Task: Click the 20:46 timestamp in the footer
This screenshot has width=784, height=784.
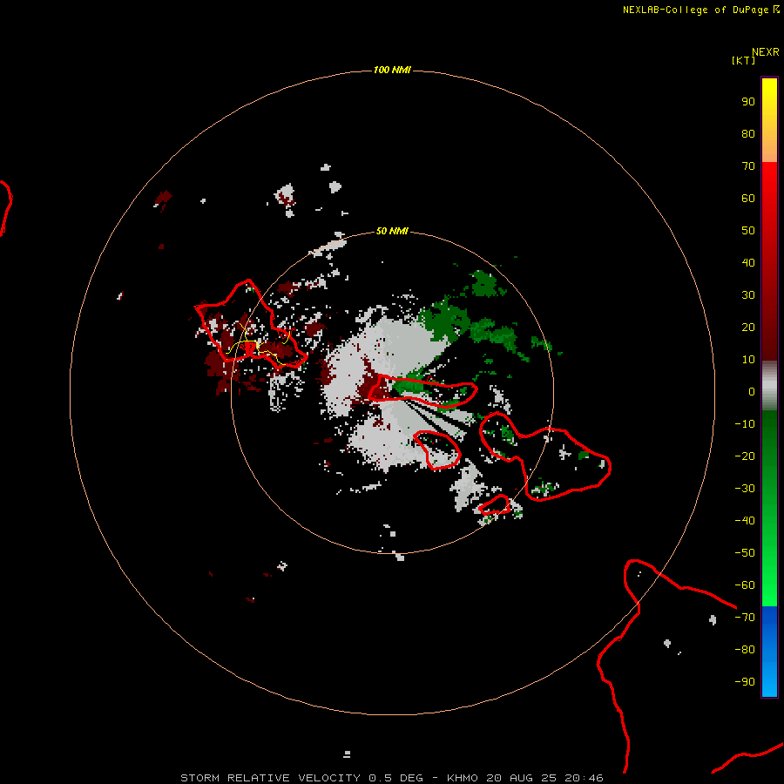Action: click(584, 778)
